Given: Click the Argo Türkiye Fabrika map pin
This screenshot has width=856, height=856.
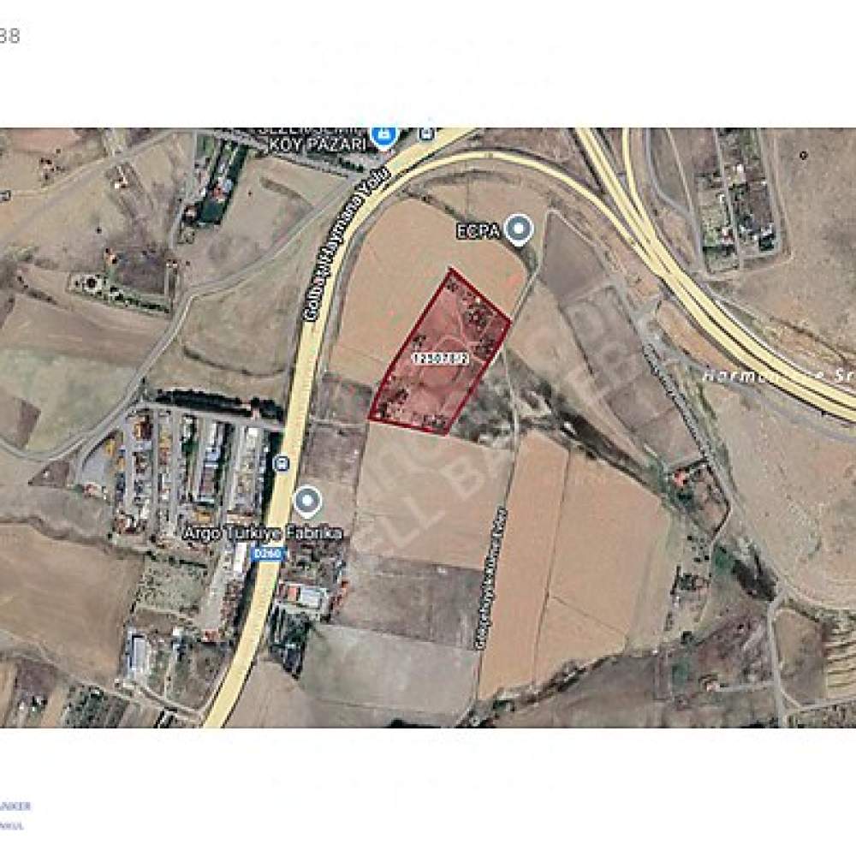Looking at the screenshot, I should 307,502.
